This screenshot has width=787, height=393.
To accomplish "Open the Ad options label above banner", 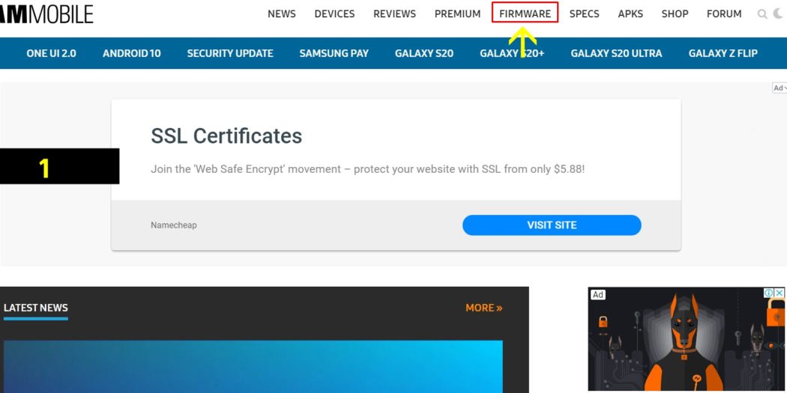I will click(780, 88).
